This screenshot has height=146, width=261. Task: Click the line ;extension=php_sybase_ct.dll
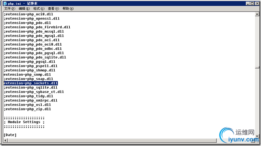point(34,92)
